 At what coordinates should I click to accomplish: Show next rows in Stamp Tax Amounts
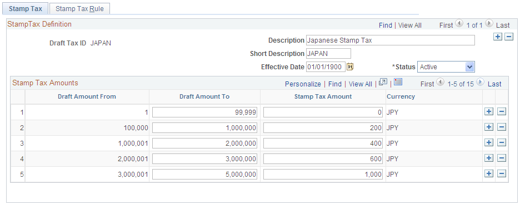pos(480,83)
